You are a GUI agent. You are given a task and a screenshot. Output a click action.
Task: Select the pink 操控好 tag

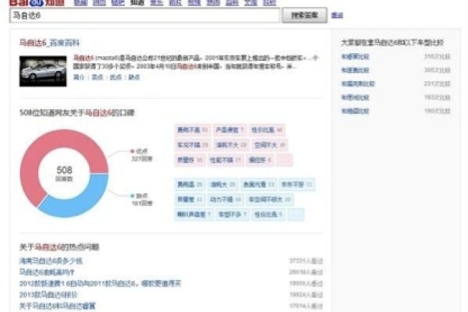[x=260, y=160]
